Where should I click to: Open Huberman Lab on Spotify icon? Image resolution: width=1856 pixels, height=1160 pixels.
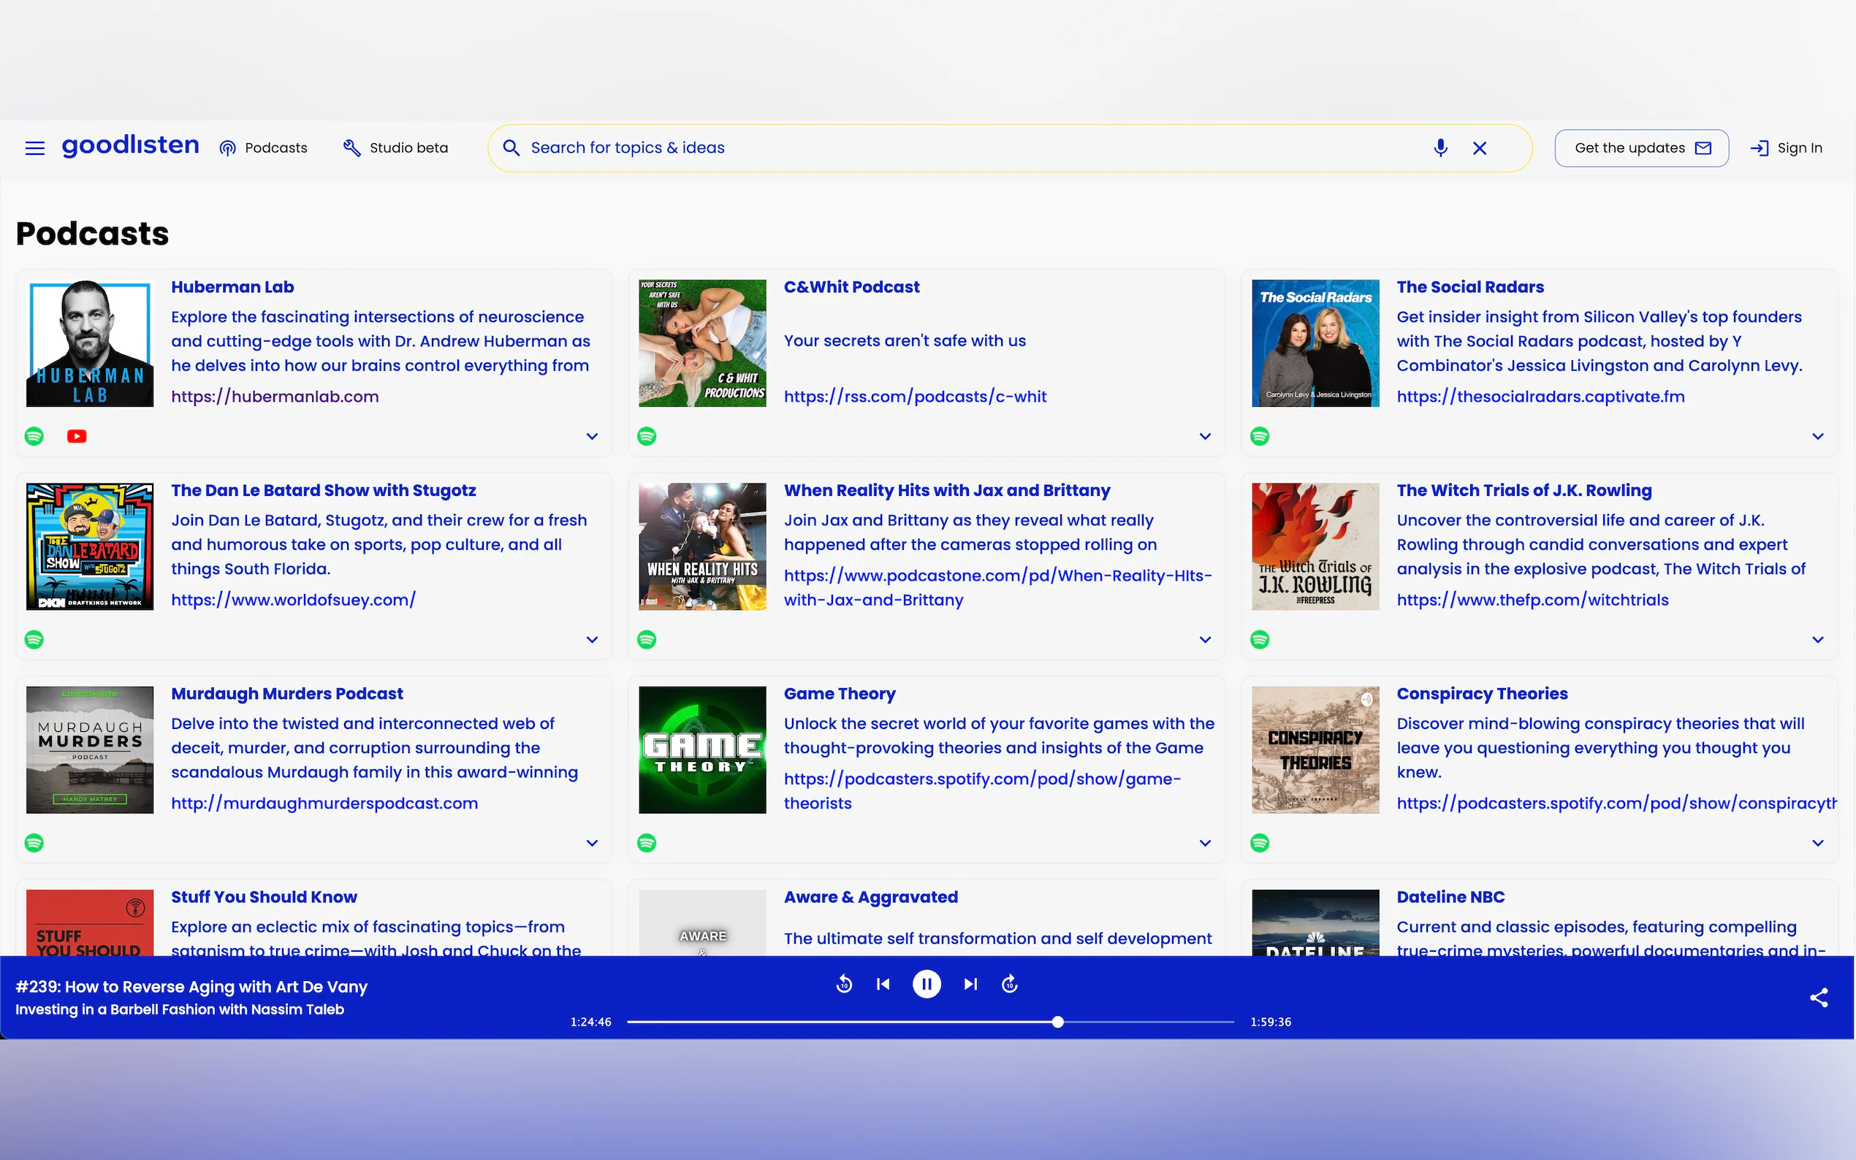pyautogui.click(x=34, y=437)
